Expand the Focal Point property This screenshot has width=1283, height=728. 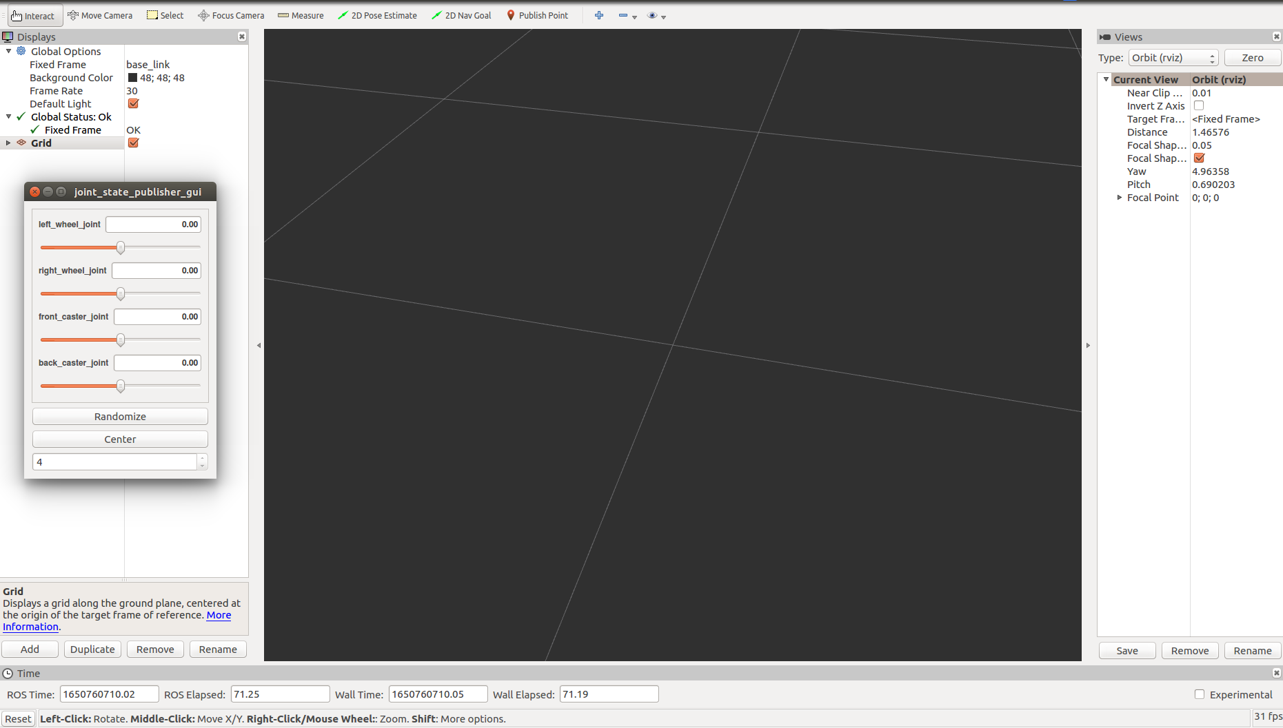click(x=1120, y=197)
